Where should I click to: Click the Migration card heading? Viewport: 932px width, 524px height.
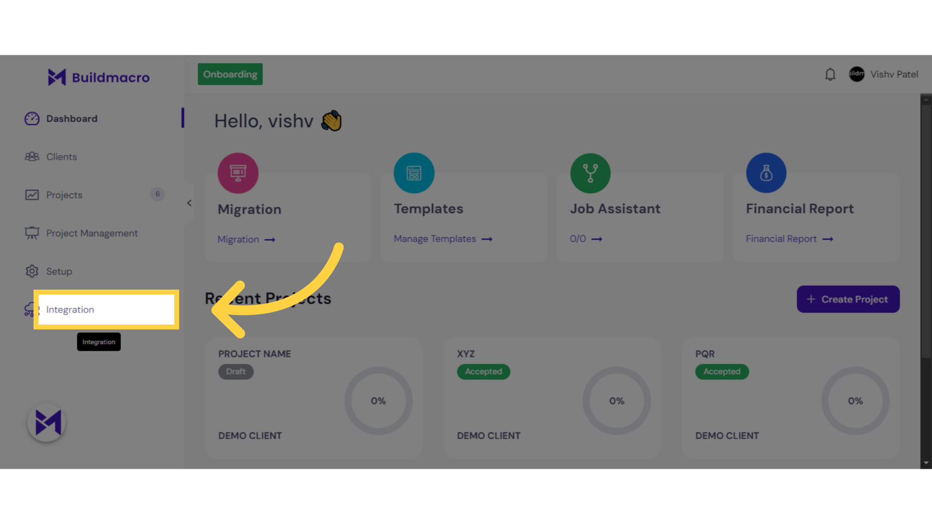[250, 210]
